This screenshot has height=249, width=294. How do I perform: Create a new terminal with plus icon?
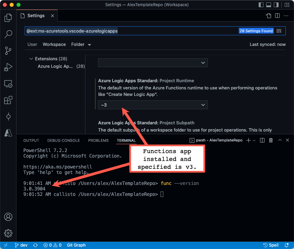[248, 140]
